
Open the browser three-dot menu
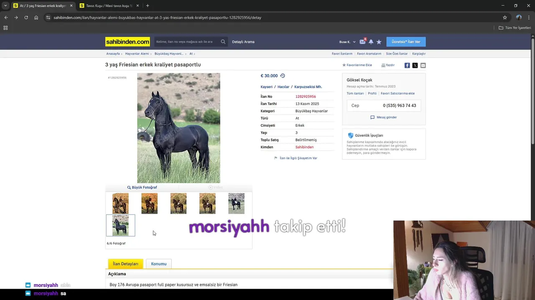coord(529,17)
